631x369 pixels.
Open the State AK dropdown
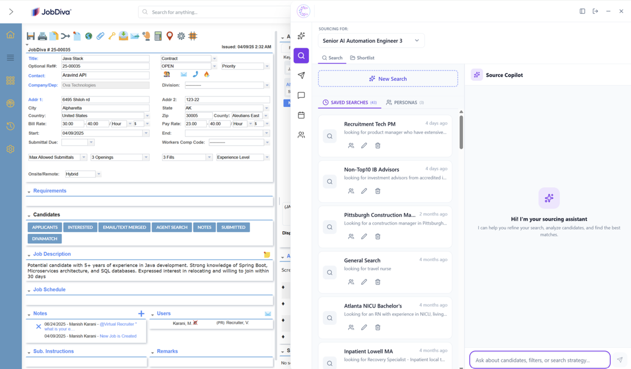click(267, 108)
